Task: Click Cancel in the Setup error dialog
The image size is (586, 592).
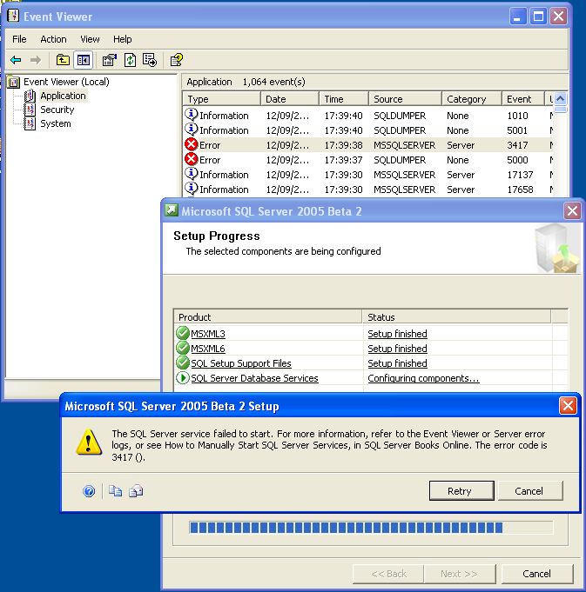Action: [530, 491]
